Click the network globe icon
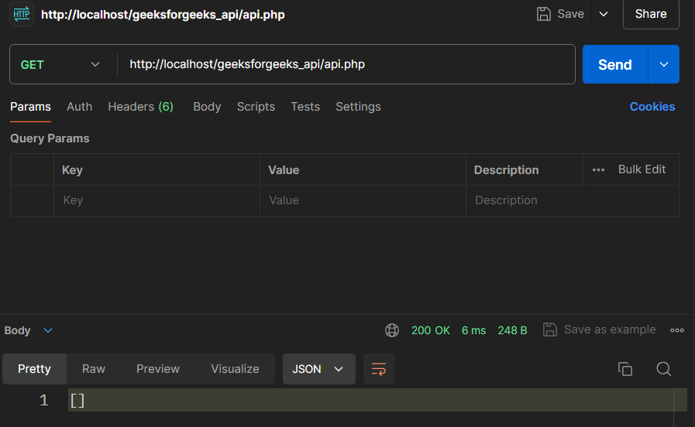 [x=392, y=330]
